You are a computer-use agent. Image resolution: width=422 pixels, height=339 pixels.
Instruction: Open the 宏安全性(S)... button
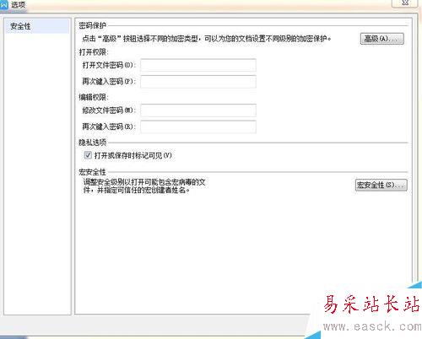point(381,185)
